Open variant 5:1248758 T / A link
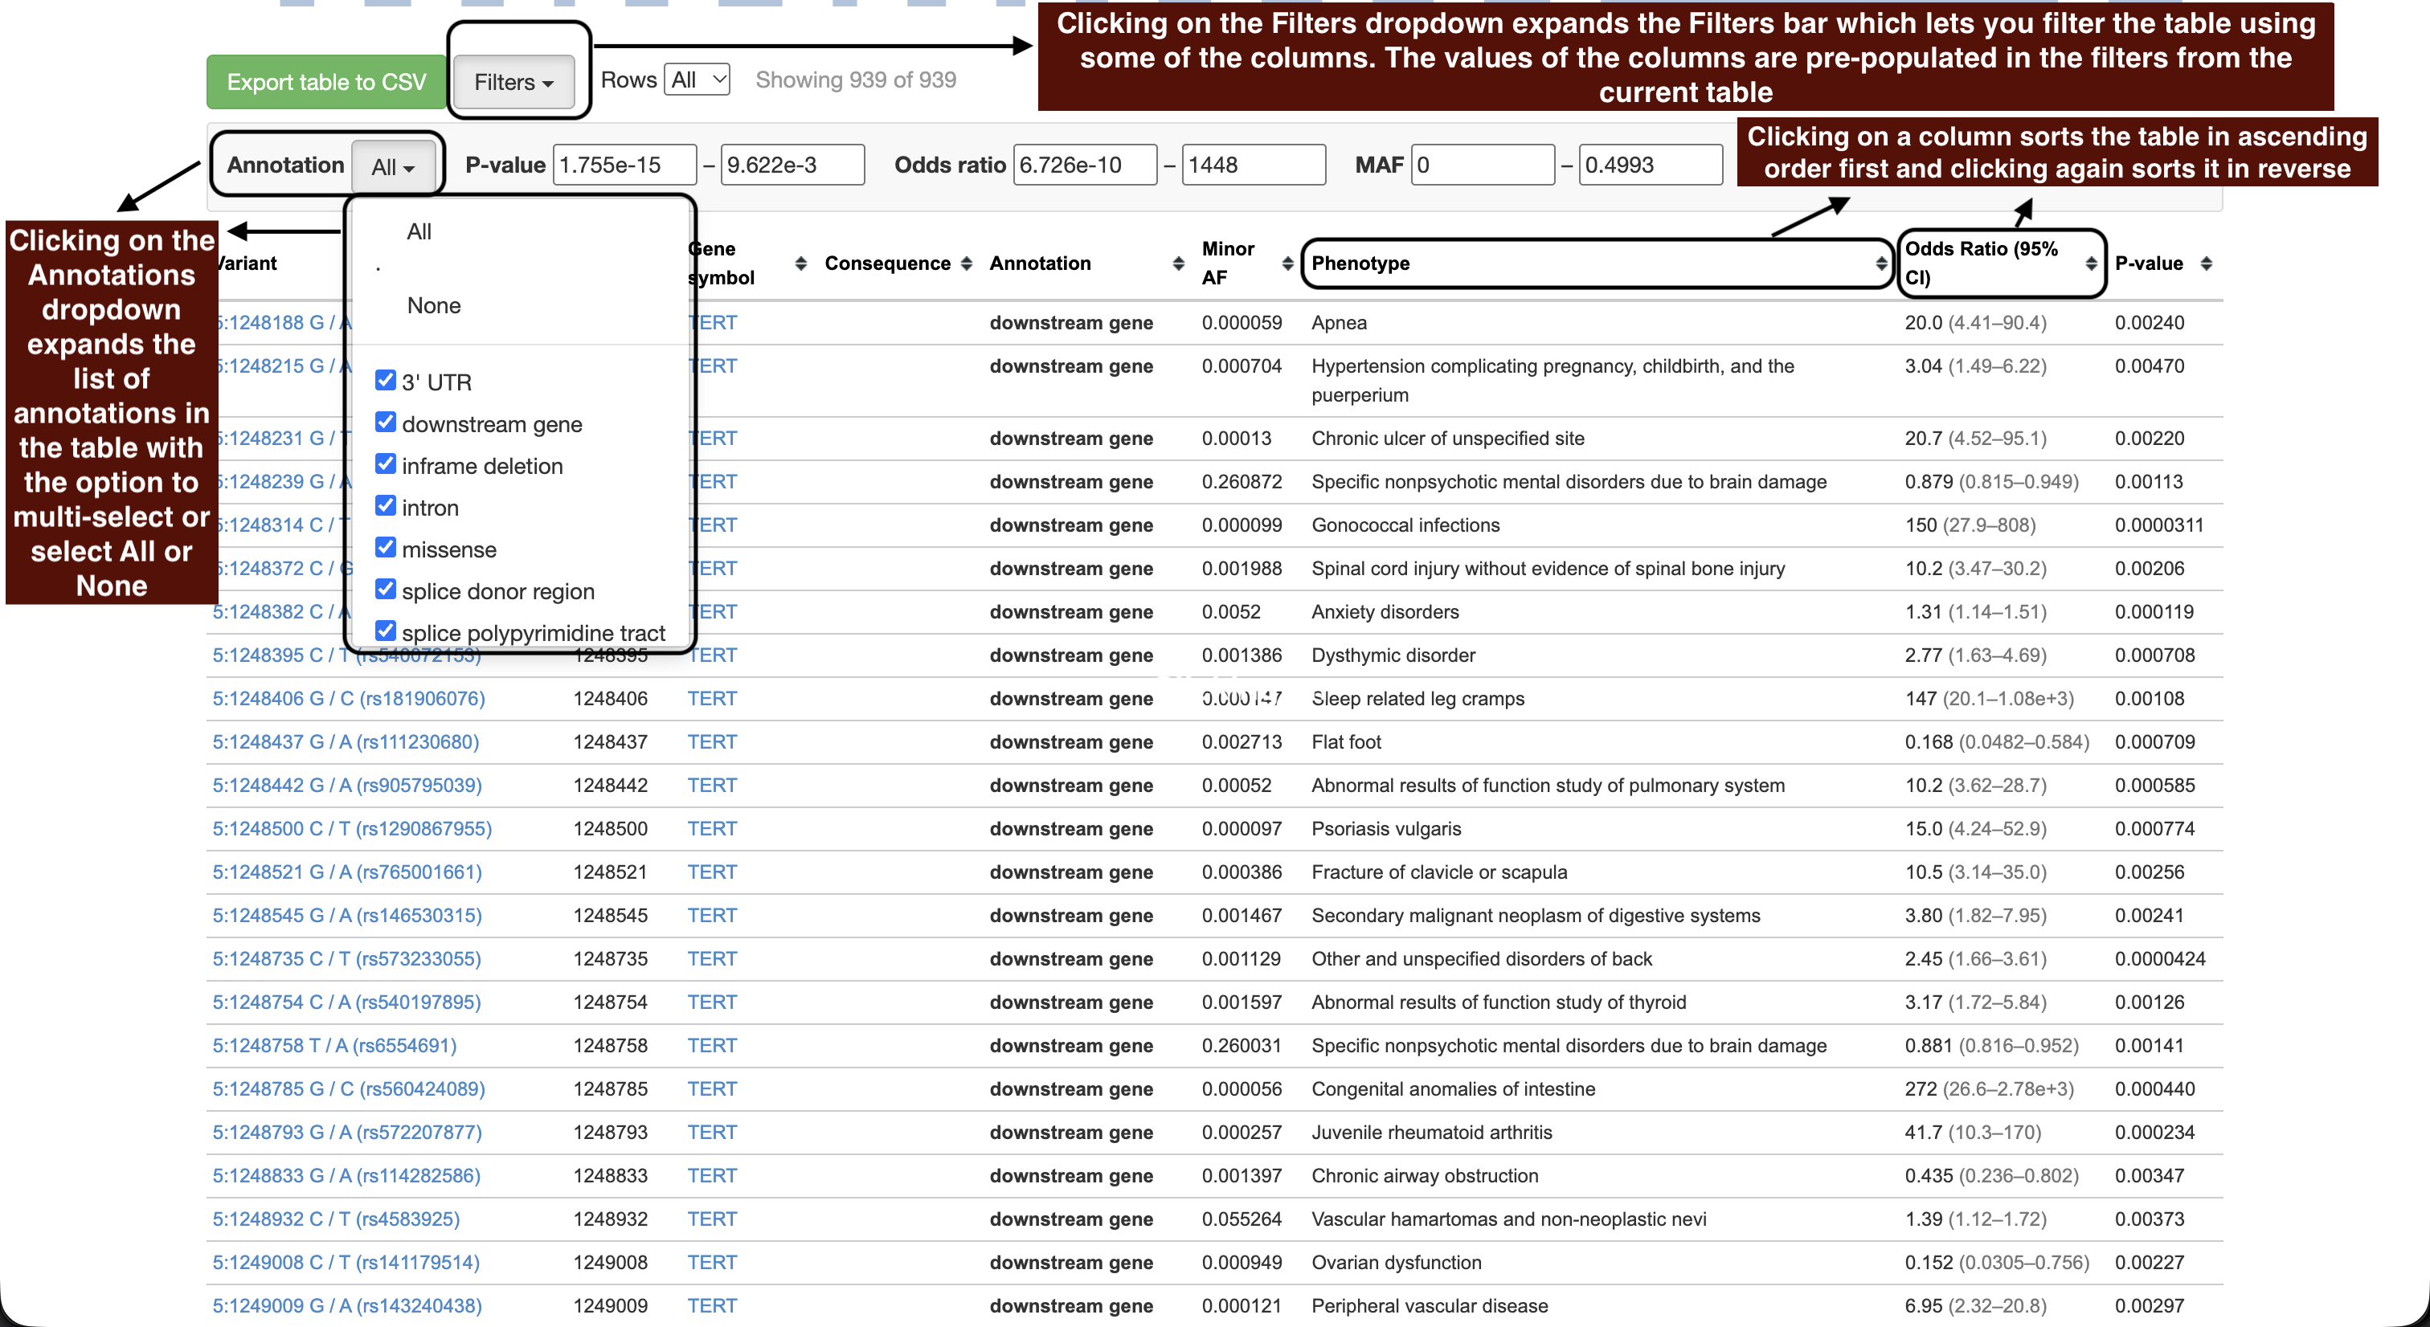The width and height of the screenshot is (2430, 1327). coord(334,1046)
